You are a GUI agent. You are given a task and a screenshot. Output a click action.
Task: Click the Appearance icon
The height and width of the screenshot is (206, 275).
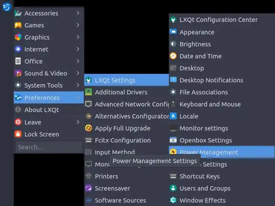[173, 32]
